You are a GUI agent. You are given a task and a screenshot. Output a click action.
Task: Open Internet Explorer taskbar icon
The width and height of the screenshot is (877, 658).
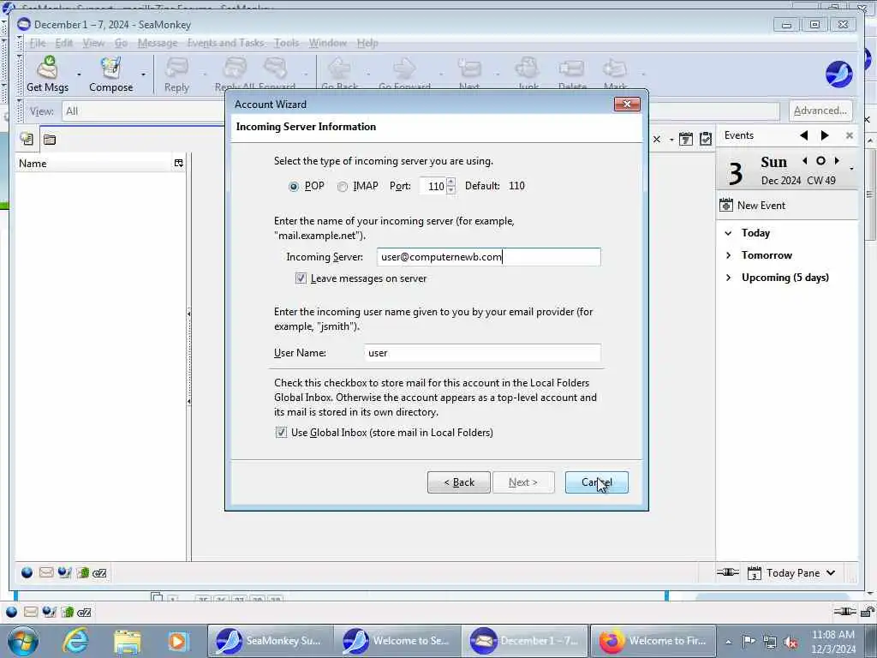pos(75,641)
